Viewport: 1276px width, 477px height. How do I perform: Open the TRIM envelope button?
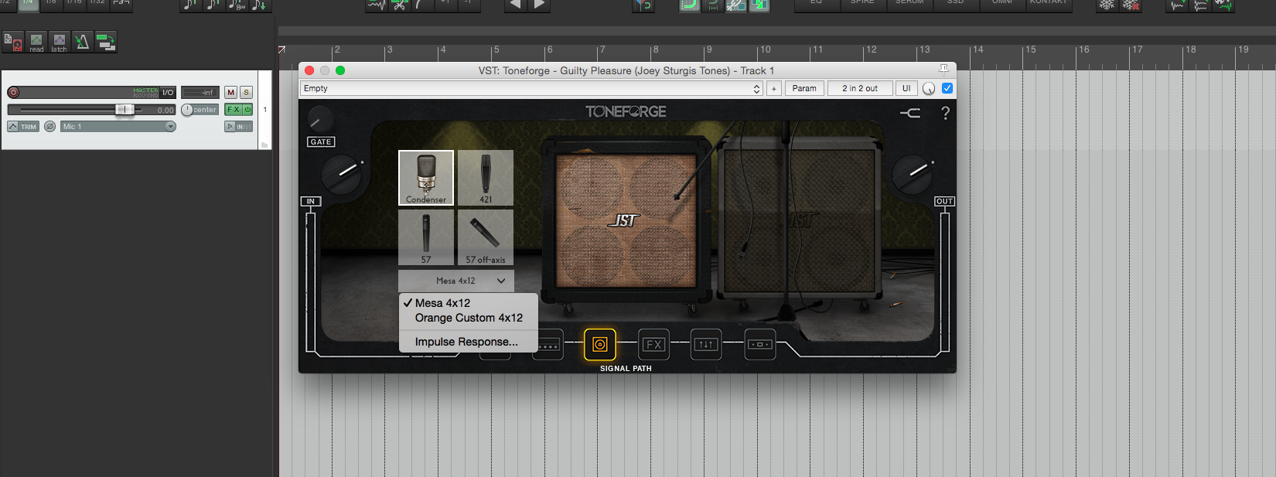(23, 127)
